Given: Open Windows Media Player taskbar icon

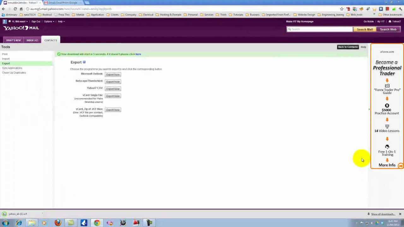Looking at the screenshot, I should 45,223.
